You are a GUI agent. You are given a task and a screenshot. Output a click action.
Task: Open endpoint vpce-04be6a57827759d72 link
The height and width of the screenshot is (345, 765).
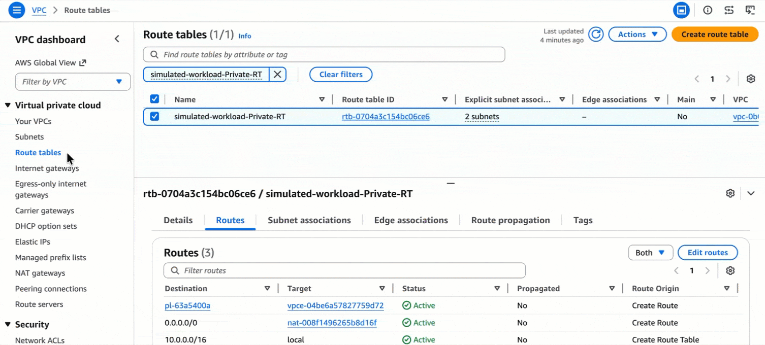(x=335, y=305)
